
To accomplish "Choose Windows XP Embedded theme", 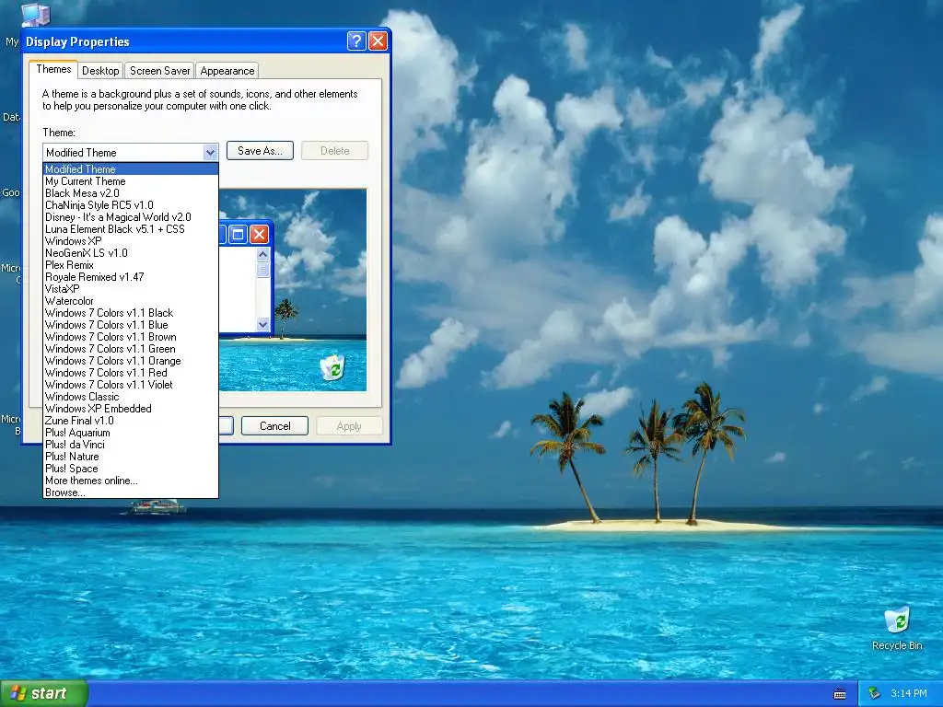I will [131, 409].
